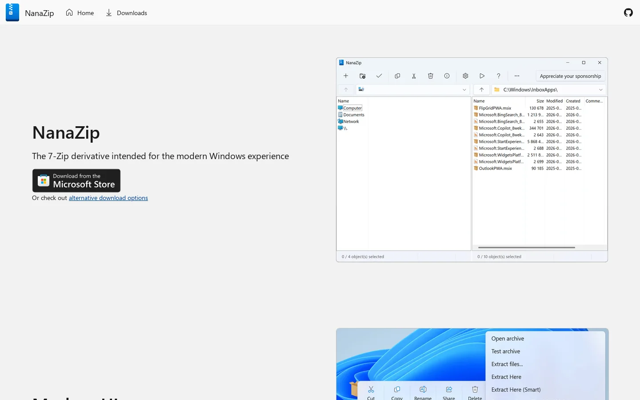
Task: Click the NanaZip logo in the navbar
Action: (x=12, y=12)
